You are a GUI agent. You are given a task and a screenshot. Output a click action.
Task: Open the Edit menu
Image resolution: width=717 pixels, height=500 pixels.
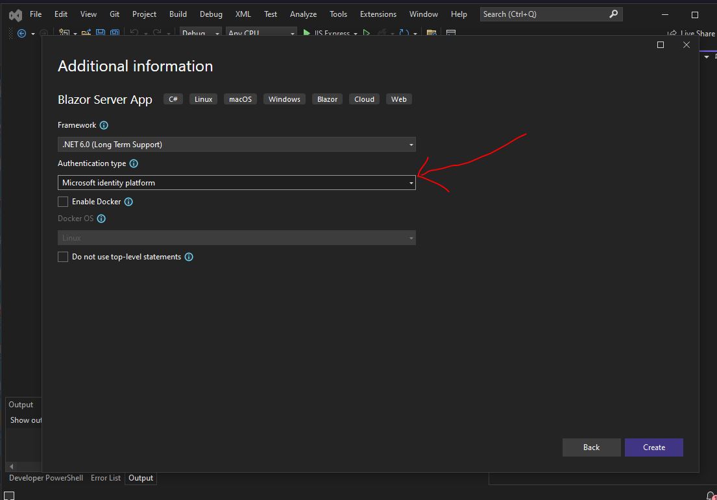pos(61,14)
